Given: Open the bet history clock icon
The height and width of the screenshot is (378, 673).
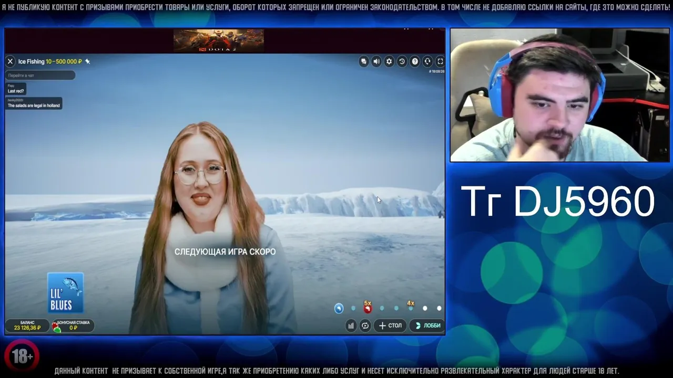Looking at the screenshot, I should pos(402,61).
